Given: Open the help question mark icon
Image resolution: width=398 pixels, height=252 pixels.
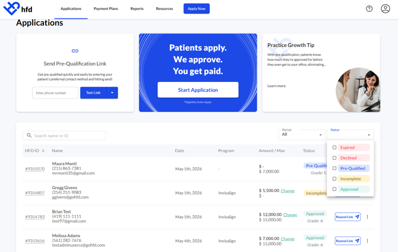Looking at the screenshot, I should pos(369,9).
